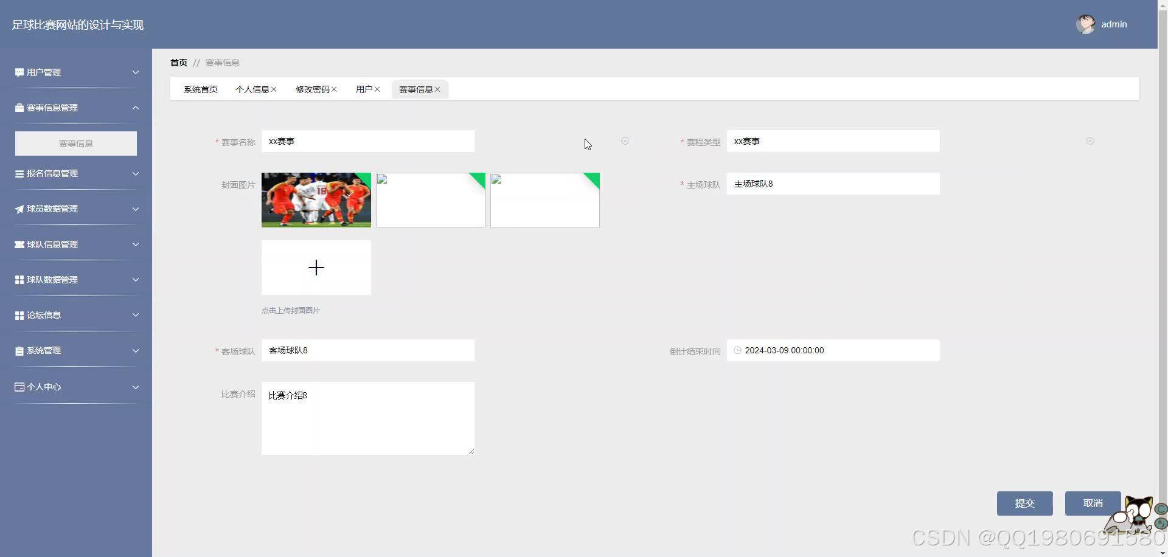Select the 球员数据管理 rocket icon
The width and height of the screenshot is (1168, 557).
point(18,209)
